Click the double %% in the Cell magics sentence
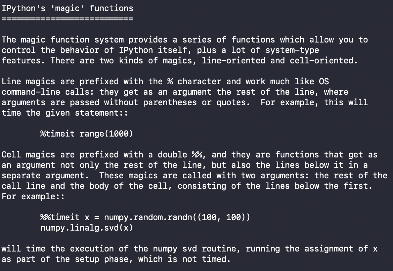This screenshot has height=271, width=393. point(197,154)
